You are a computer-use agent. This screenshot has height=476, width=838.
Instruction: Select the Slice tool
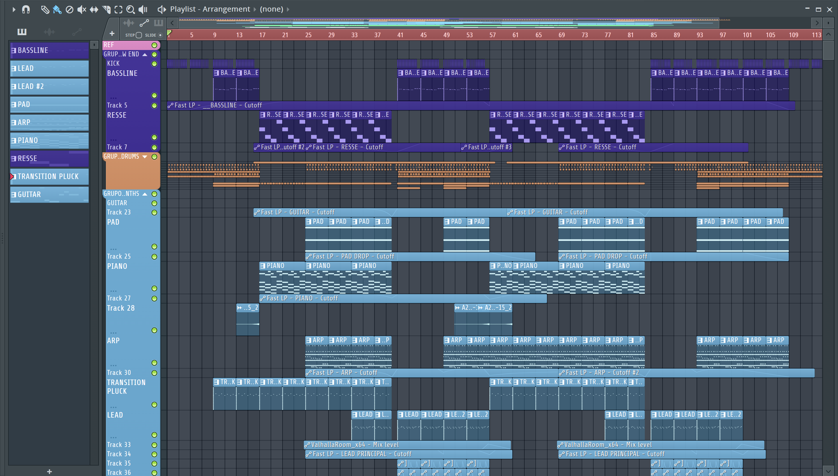[106, 10]
